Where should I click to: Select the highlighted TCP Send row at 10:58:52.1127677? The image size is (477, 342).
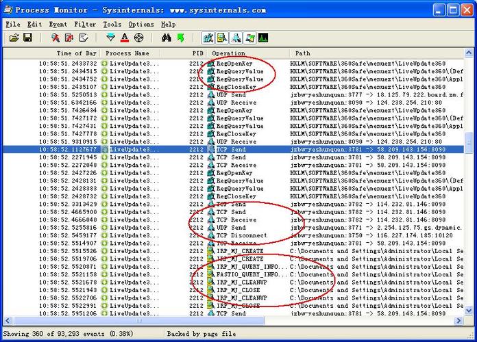point(234,149)
